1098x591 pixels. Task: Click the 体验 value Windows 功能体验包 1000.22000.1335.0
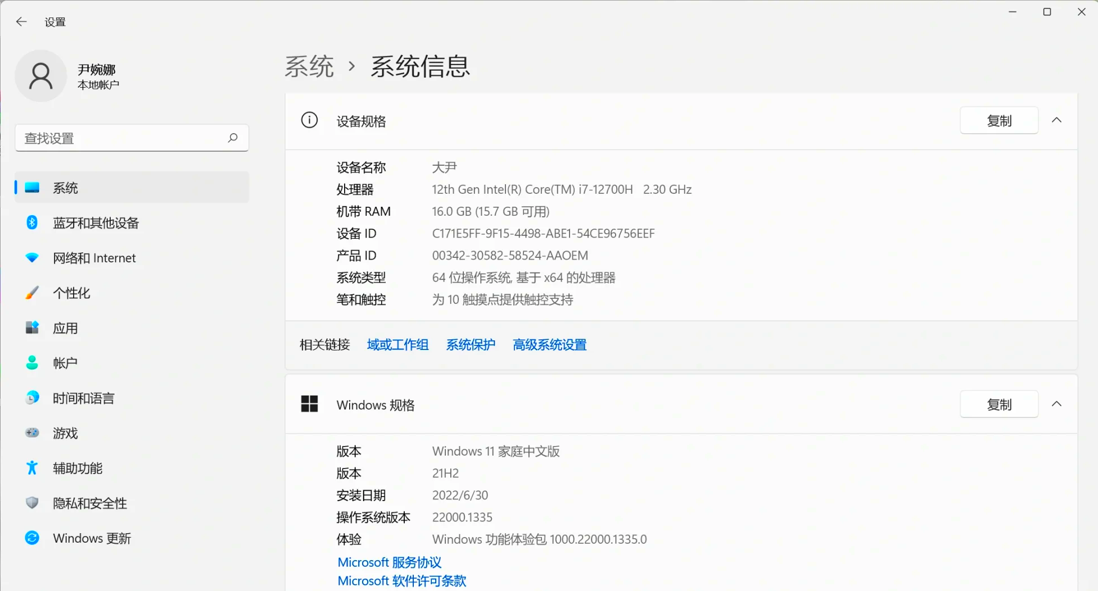point(539,539)
